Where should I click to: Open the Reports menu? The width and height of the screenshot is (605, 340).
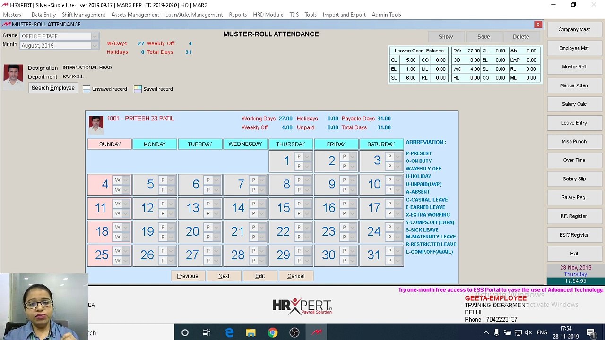[238, 15]
